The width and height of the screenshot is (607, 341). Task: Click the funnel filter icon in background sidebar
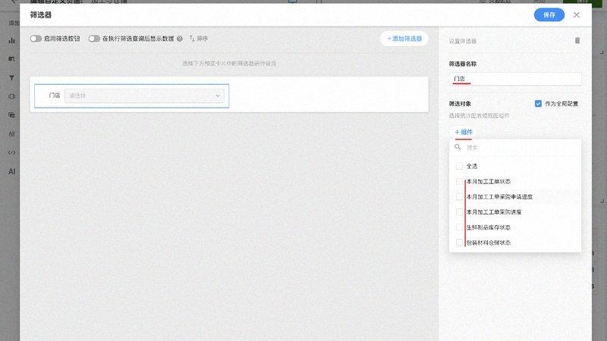tap(11, 78)
